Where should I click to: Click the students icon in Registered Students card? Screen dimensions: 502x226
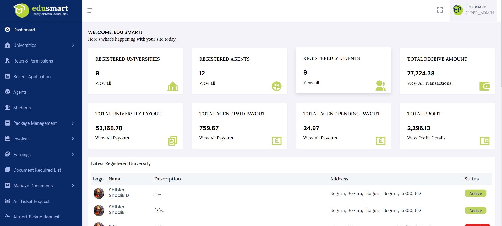point(380,86)
